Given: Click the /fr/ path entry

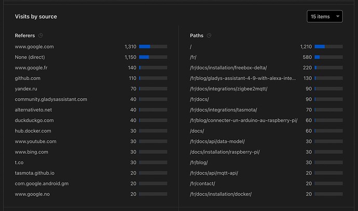Looking at the screenshot, I should click(x=195, y=57).
